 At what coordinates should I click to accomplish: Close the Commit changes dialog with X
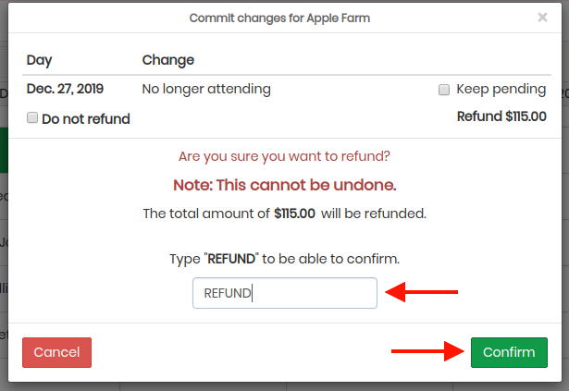[x=542, y=18]
